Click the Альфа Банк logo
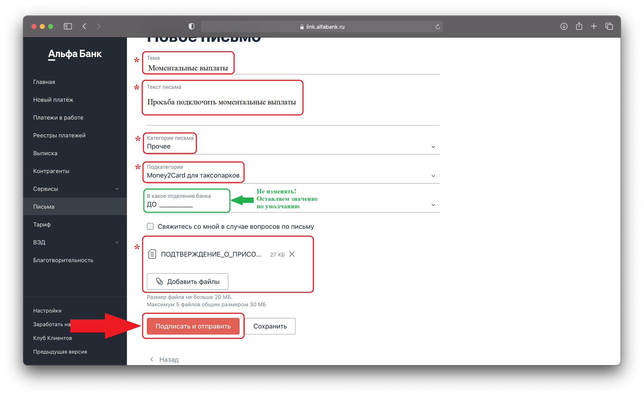The image size is (644, 396). click(75, 54)
